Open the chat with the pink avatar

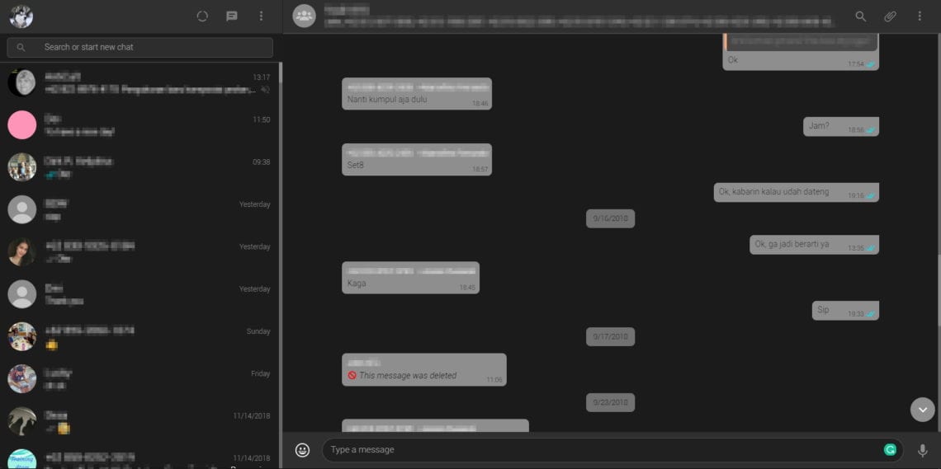(x=140, y=125)
